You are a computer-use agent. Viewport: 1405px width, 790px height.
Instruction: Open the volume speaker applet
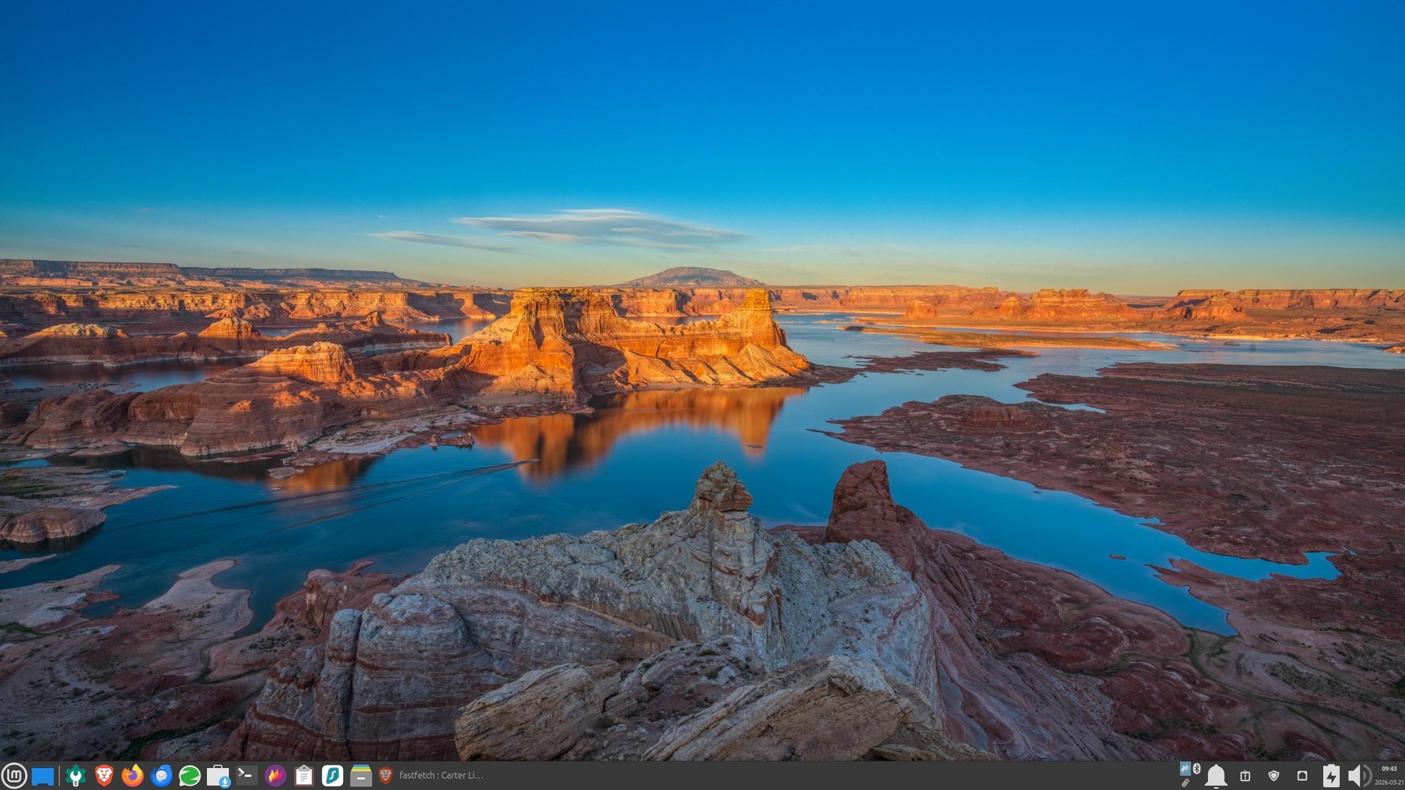pyautogui.click(x=1358, y=775)
